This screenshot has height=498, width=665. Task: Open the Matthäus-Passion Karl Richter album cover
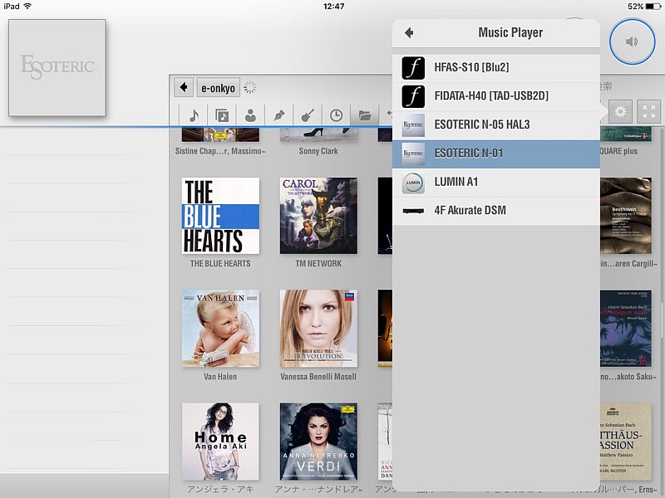coord(626,442)
